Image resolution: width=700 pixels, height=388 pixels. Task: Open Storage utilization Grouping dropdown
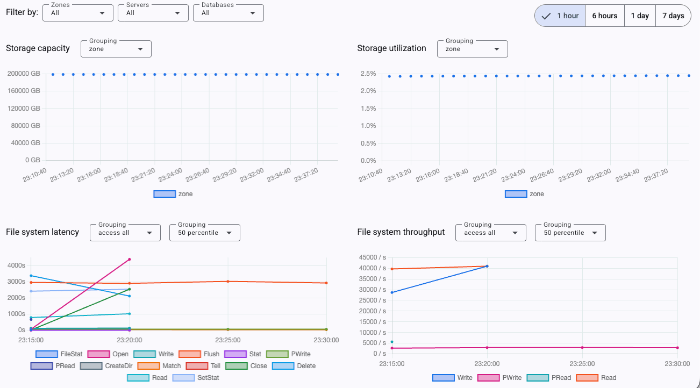pyautogui.click(x=473, y=49)
